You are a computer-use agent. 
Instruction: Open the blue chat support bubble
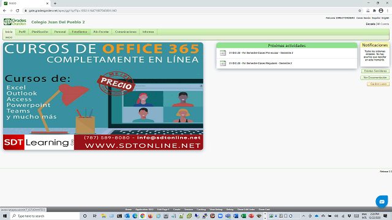click(x=382, y=202)
